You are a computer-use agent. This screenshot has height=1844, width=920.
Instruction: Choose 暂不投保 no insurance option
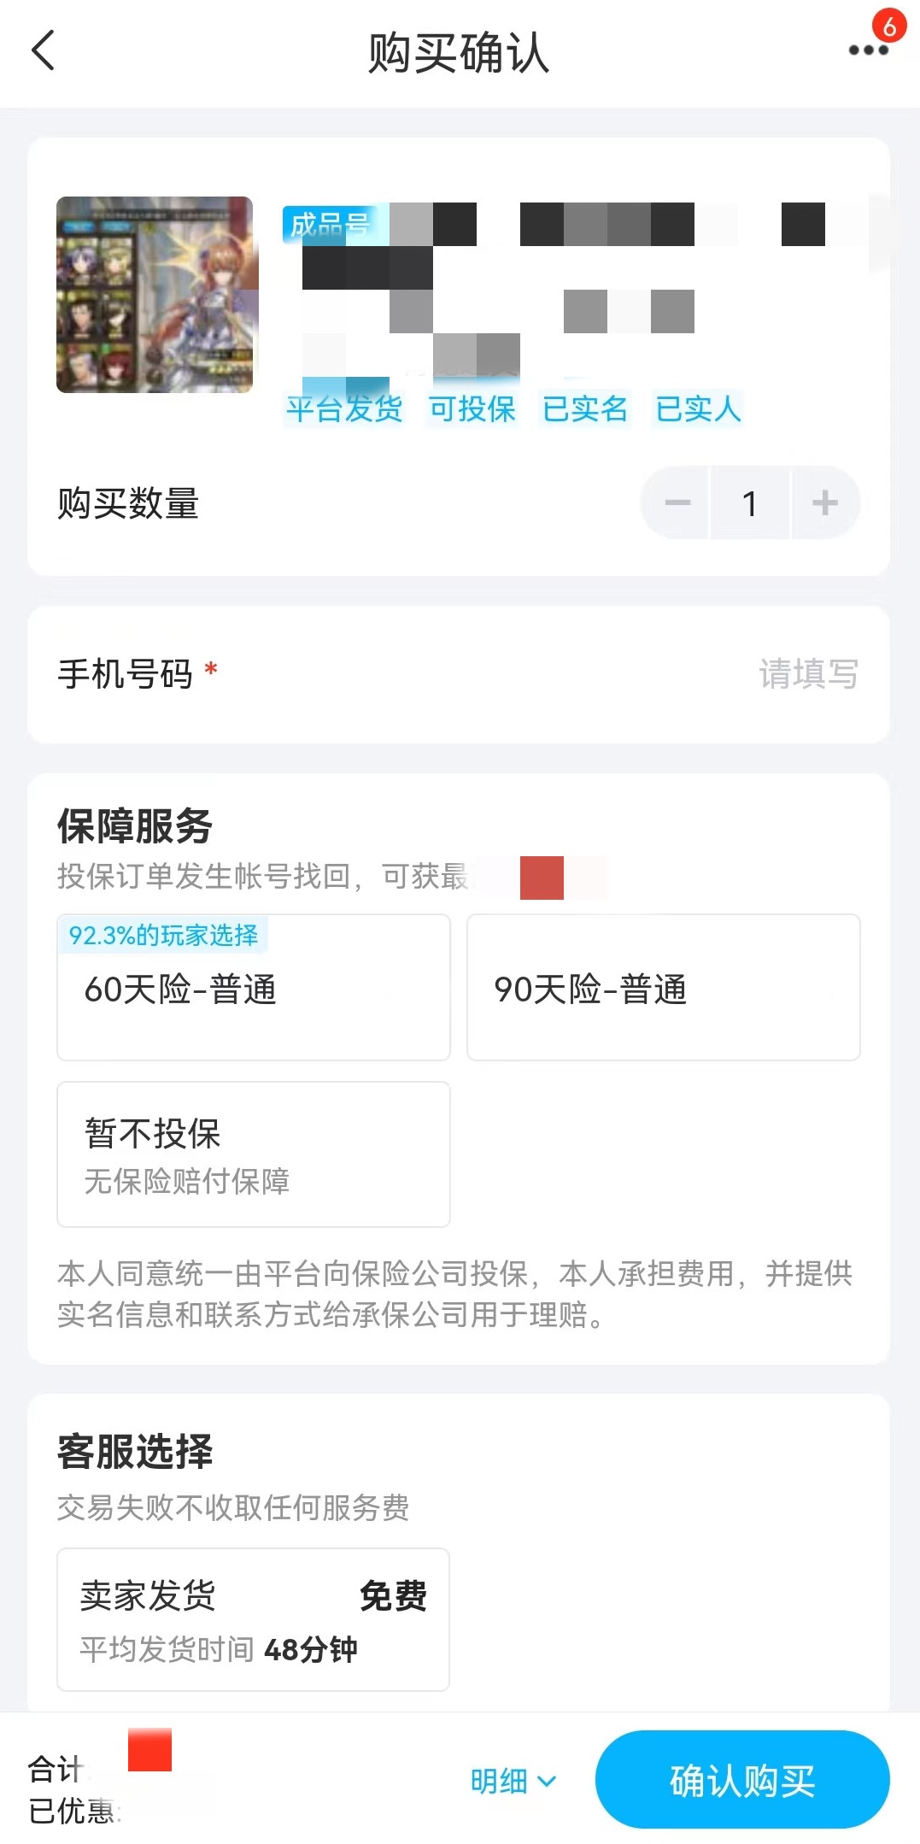pos(254,1154)
